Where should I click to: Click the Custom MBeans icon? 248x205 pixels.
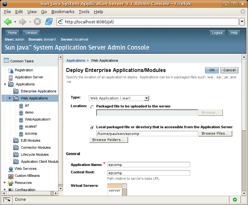11,176
